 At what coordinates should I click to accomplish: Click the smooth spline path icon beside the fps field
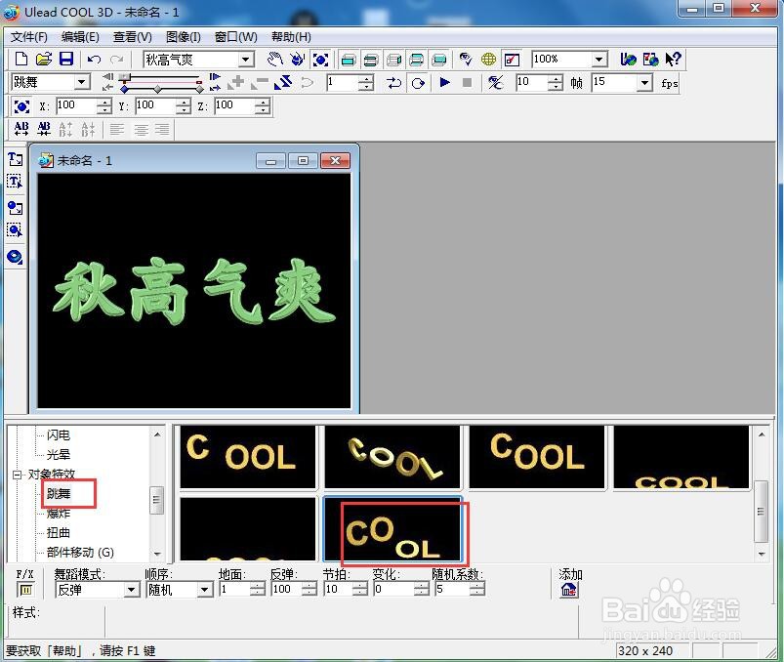pyautogui.click(x=495, y=82)
